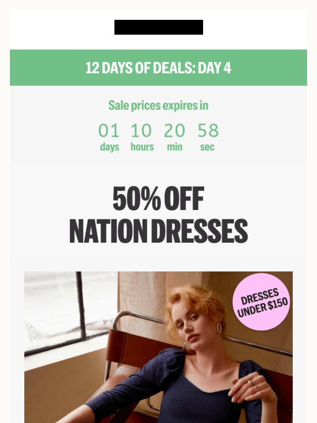Click the minutes countdown number 20

tap(174, 131)
